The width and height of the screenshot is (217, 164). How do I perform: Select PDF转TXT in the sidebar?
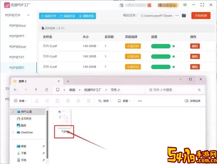pyautogui.click(x=16, y=57)
